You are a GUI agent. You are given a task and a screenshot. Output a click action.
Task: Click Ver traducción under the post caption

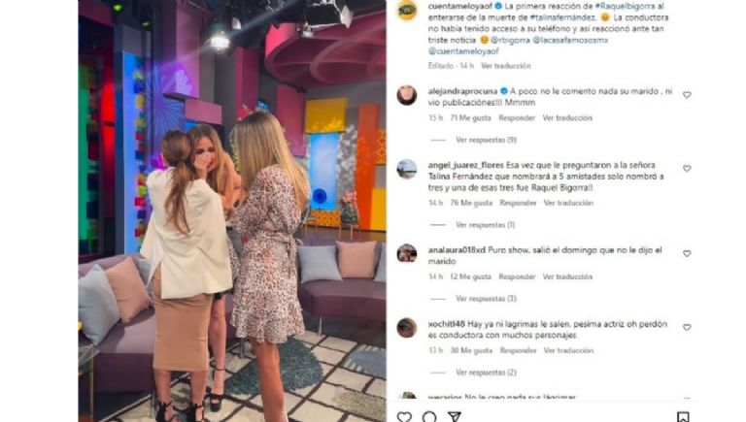[506, 66]
